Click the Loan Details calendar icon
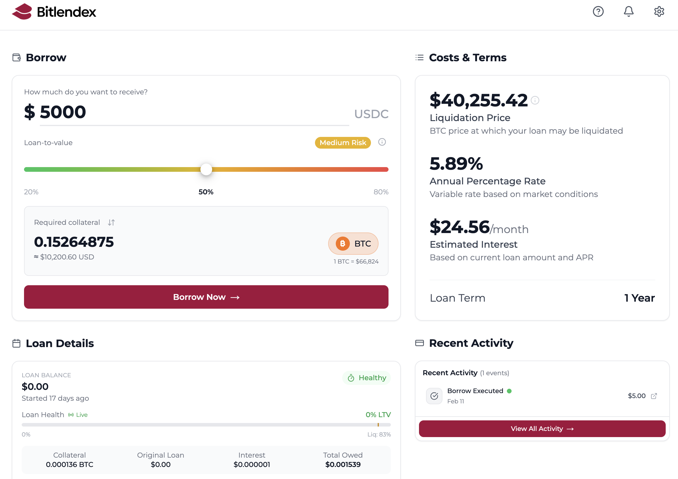 pos(16,343)
